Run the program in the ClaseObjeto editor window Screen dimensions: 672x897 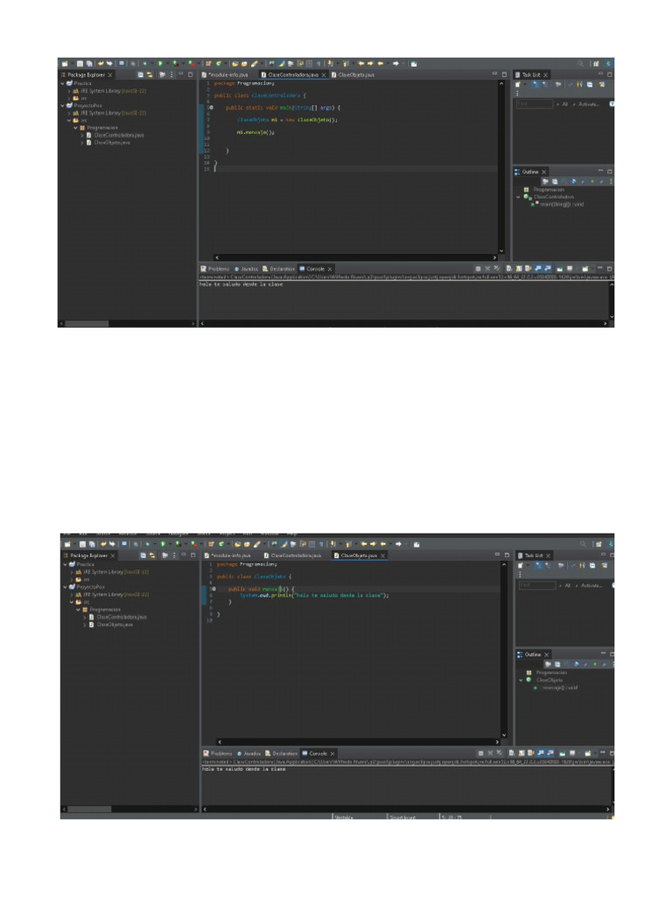coord(162,543)
